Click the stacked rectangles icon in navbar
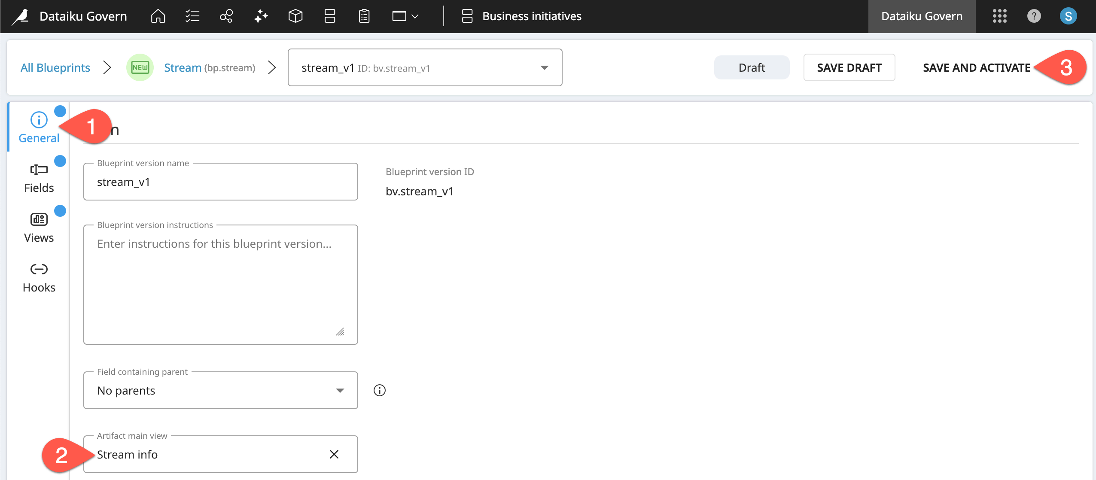Image resolution: width=1096 pixels, height=480 pixels. pos(330,16)
